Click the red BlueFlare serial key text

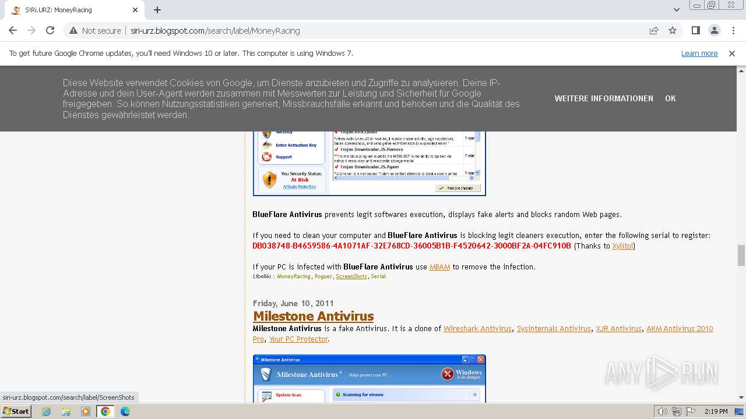[x=411, y=246]
